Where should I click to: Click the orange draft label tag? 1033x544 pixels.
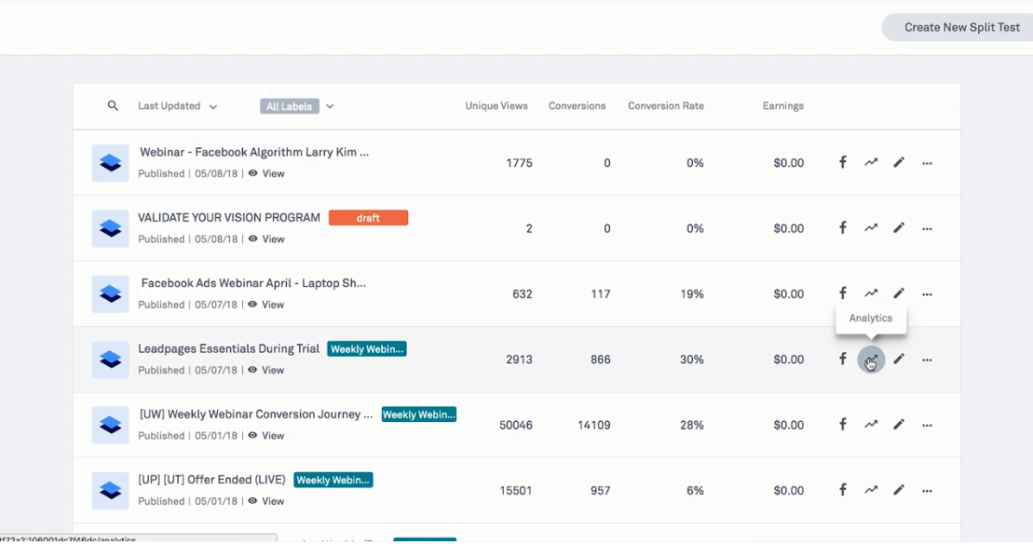(x=368, y=218)
